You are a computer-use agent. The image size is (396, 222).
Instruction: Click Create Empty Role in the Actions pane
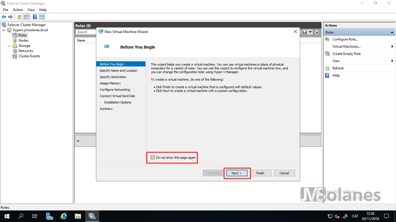tap(346, 54)
